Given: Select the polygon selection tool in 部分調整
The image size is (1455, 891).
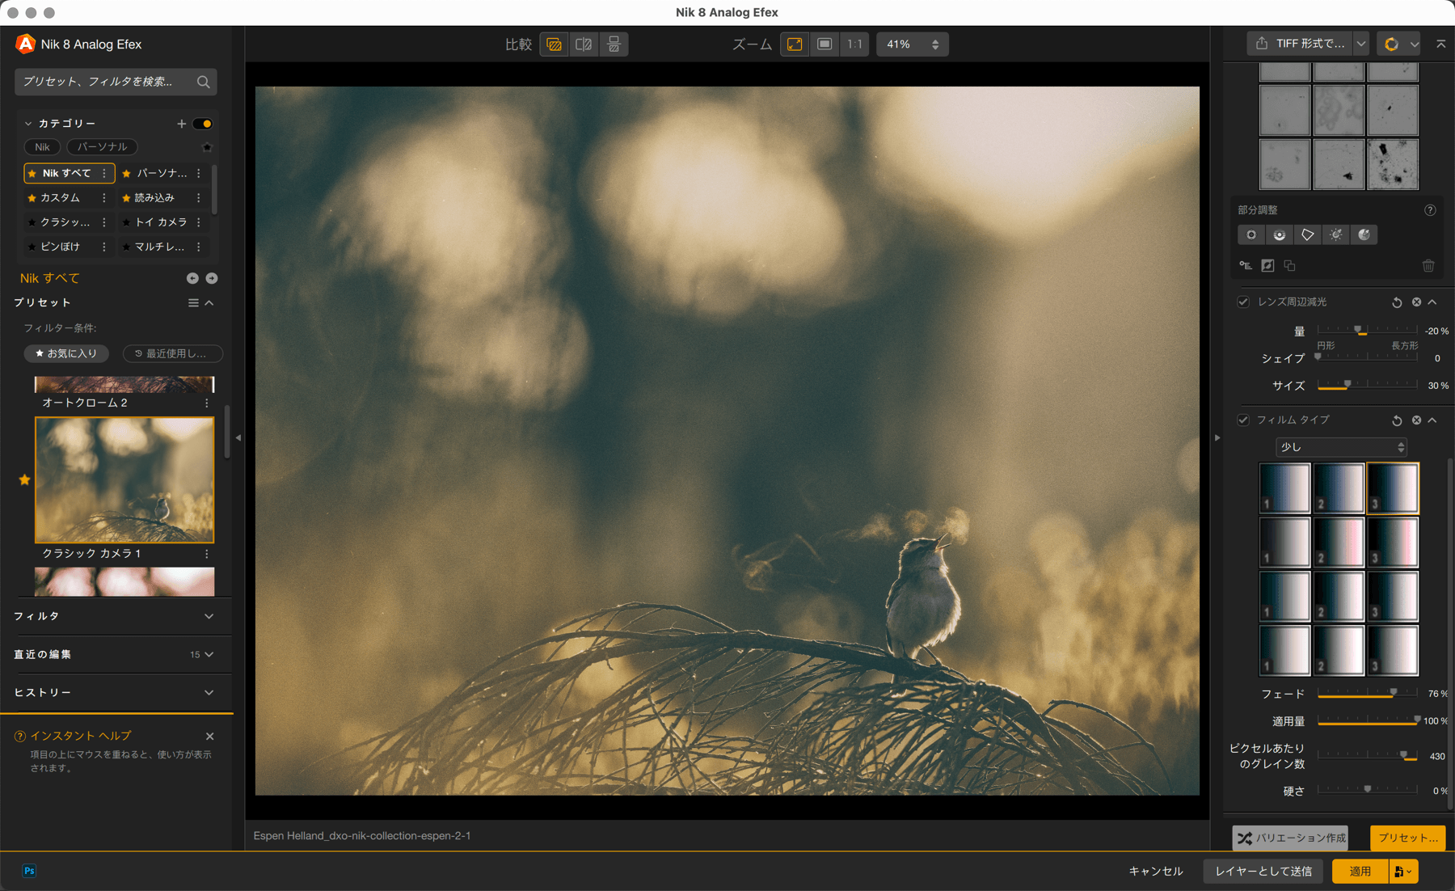Looking at the screenshot, I should click(1308, 234).
